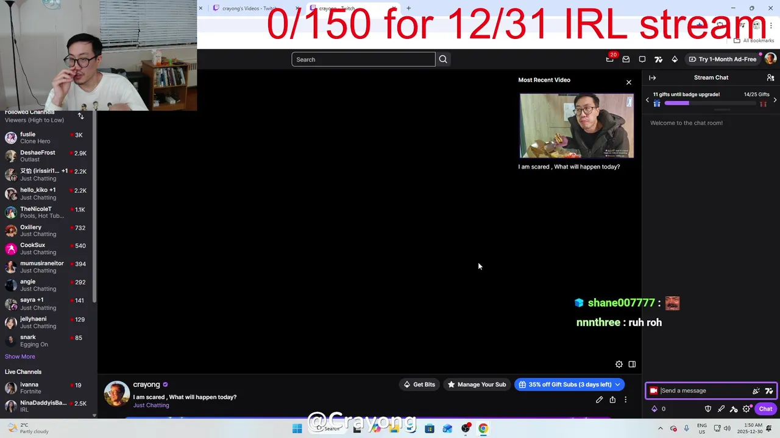The width and height of the screenshot is (780, 438).
Task: Sort followed channels with the arrows icon
Action: (x=80, y=116)
